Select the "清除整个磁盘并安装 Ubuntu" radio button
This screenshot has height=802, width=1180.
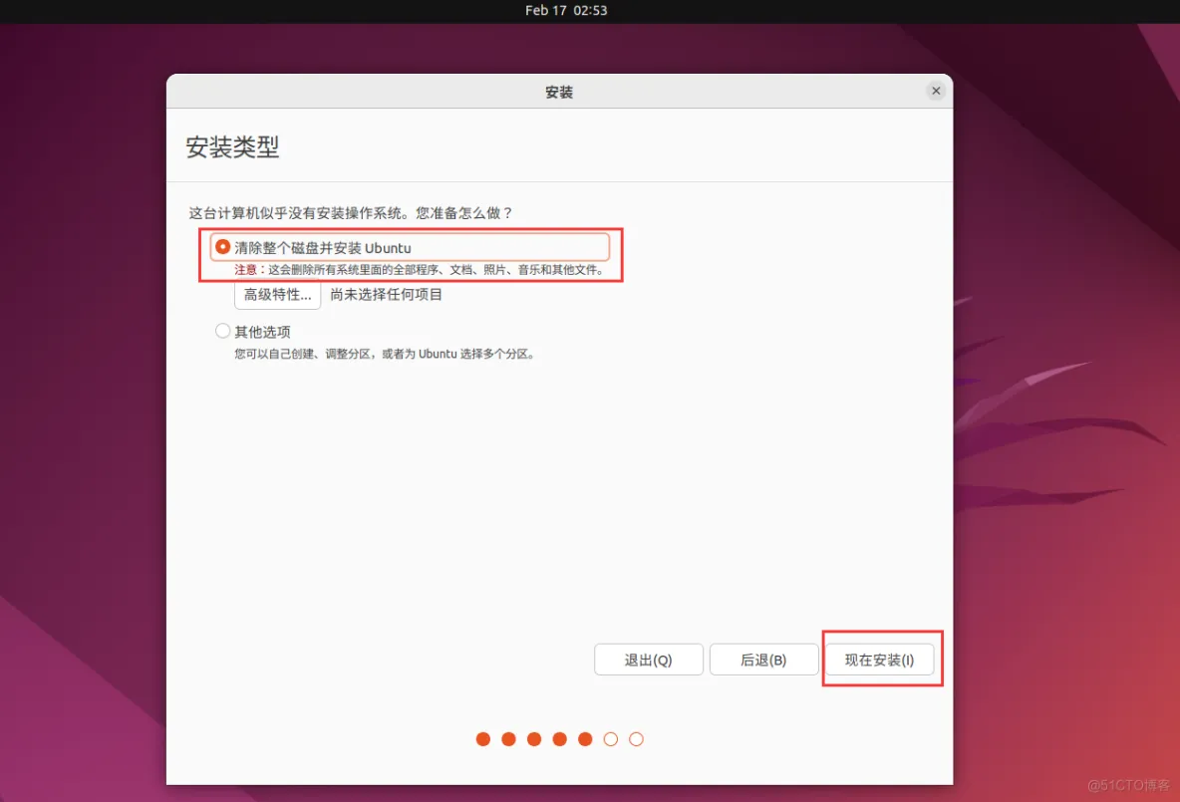tap(223, 247)
